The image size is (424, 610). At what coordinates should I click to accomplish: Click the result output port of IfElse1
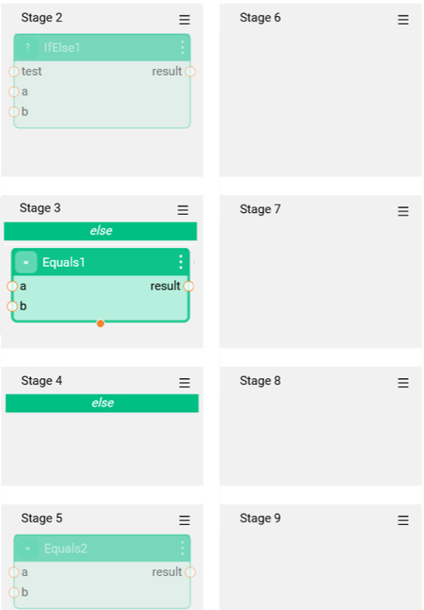click(190, 72)
